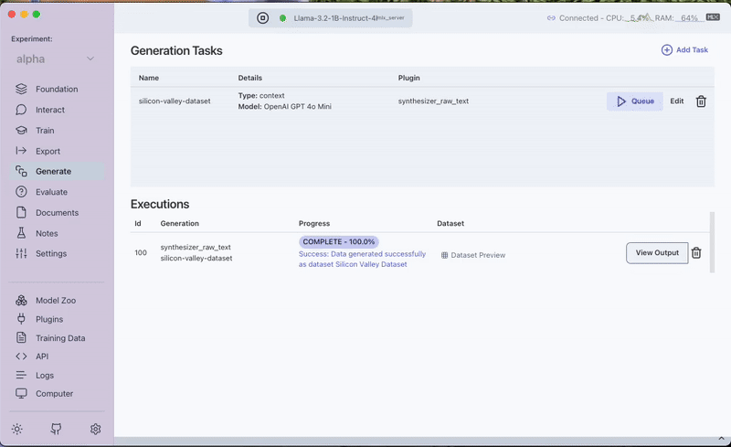Click the COMPLETE - 100.0% progress badge

[x=338, y=241]
